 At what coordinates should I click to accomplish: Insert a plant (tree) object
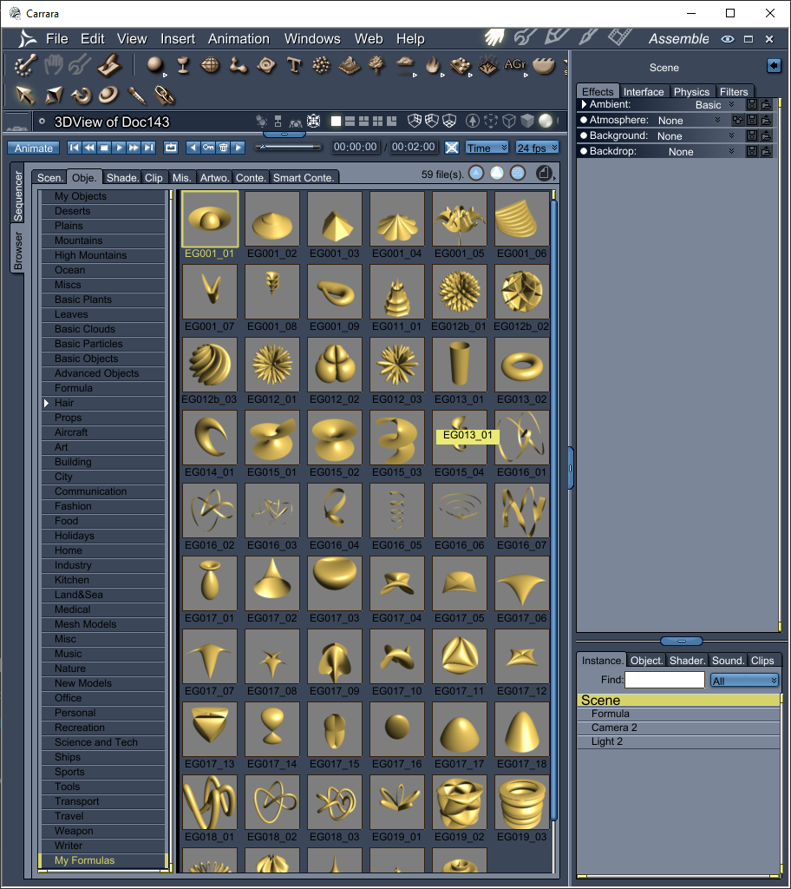[x=376, y=66]
